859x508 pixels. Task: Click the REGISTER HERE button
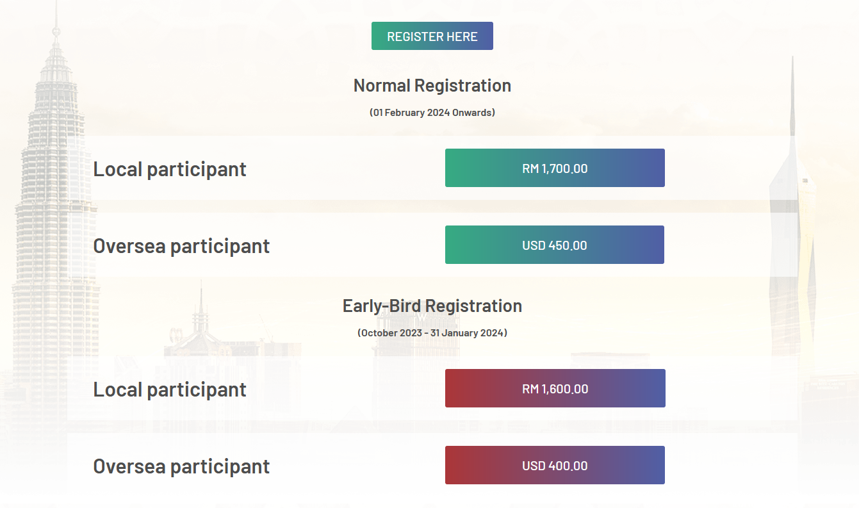tap(432, 36)
